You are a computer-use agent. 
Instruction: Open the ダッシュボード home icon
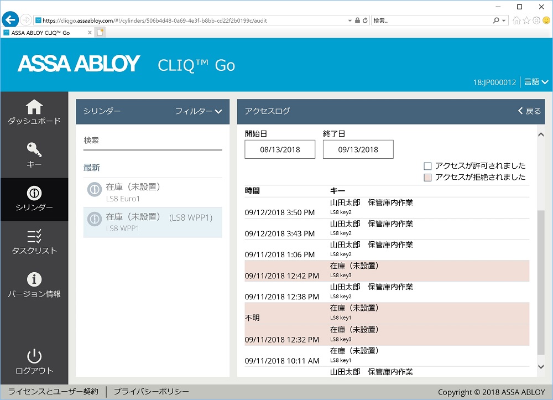pos(34,107)
